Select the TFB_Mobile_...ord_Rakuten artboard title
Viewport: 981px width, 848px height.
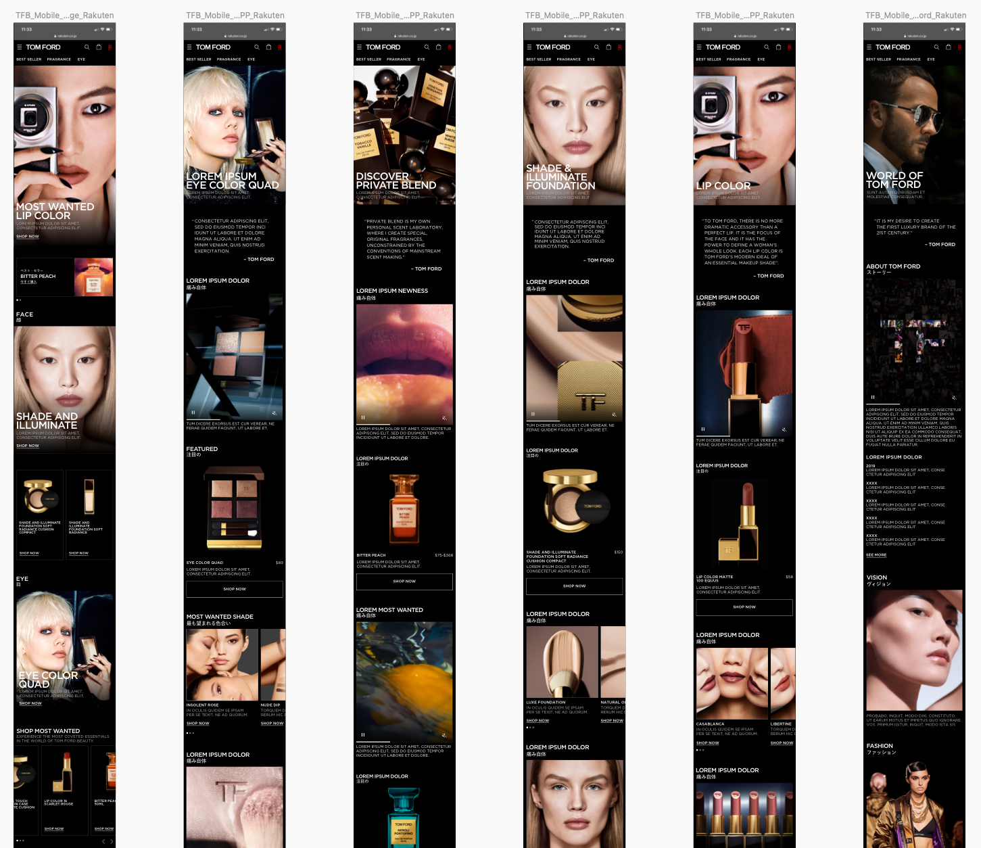(x=916, y=15)
